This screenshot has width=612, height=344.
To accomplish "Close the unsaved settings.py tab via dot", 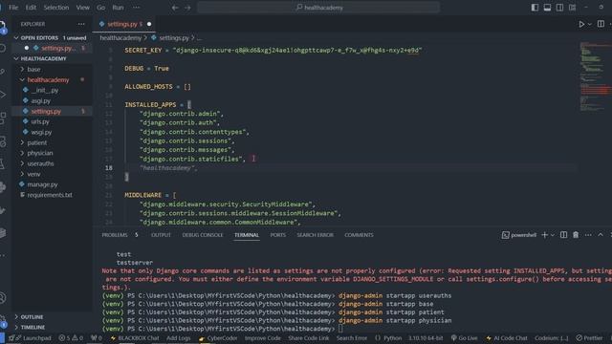I will [149, 24].
